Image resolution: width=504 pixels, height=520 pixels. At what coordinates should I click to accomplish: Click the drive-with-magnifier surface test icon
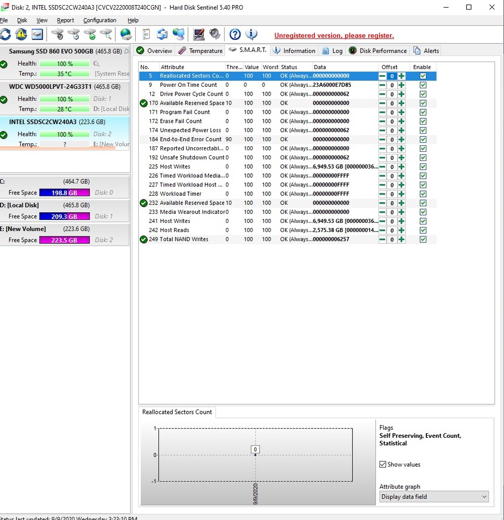pyautogui.click(x=106, y=34)
